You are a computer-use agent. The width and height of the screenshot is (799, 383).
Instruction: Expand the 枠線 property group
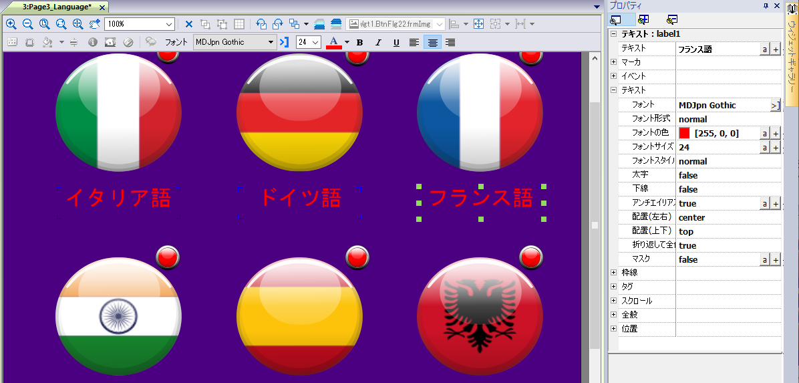pos(613,272)
